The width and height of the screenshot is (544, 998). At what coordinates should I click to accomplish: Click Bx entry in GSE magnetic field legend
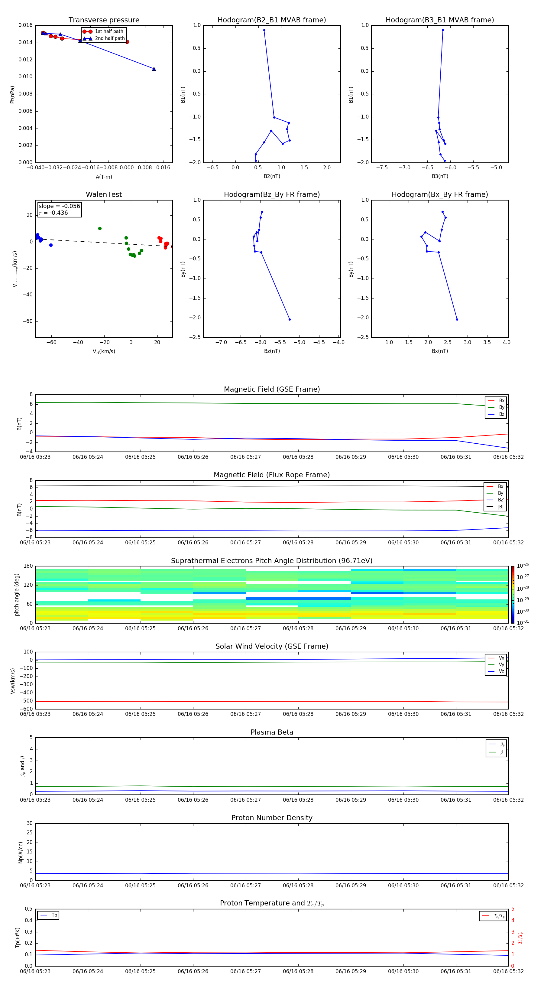pyautogui.click(x=496, y=401)
